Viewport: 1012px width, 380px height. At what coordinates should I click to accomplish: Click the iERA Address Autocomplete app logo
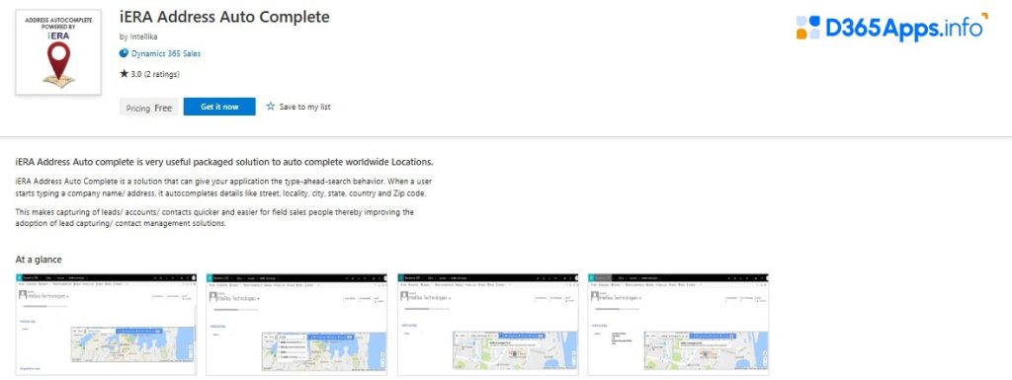[58, 52]
